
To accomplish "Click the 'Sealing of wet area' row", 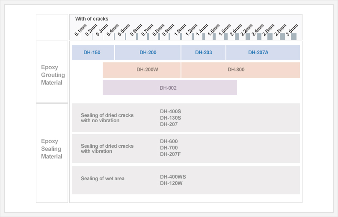I will pos(103,179).
